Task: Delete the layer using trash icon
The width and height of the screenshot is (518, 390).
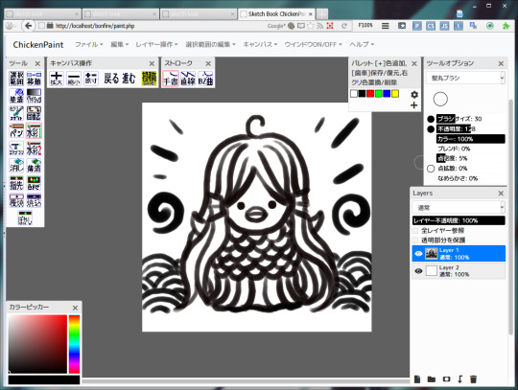Action: click(x=474, y=379)
